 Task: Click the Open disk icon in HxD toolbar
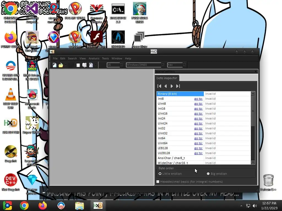[84, 65]
